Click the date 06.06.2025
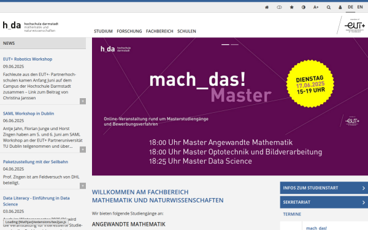The width and height of the screenshot is (368, 230). (x=13, y=121)
